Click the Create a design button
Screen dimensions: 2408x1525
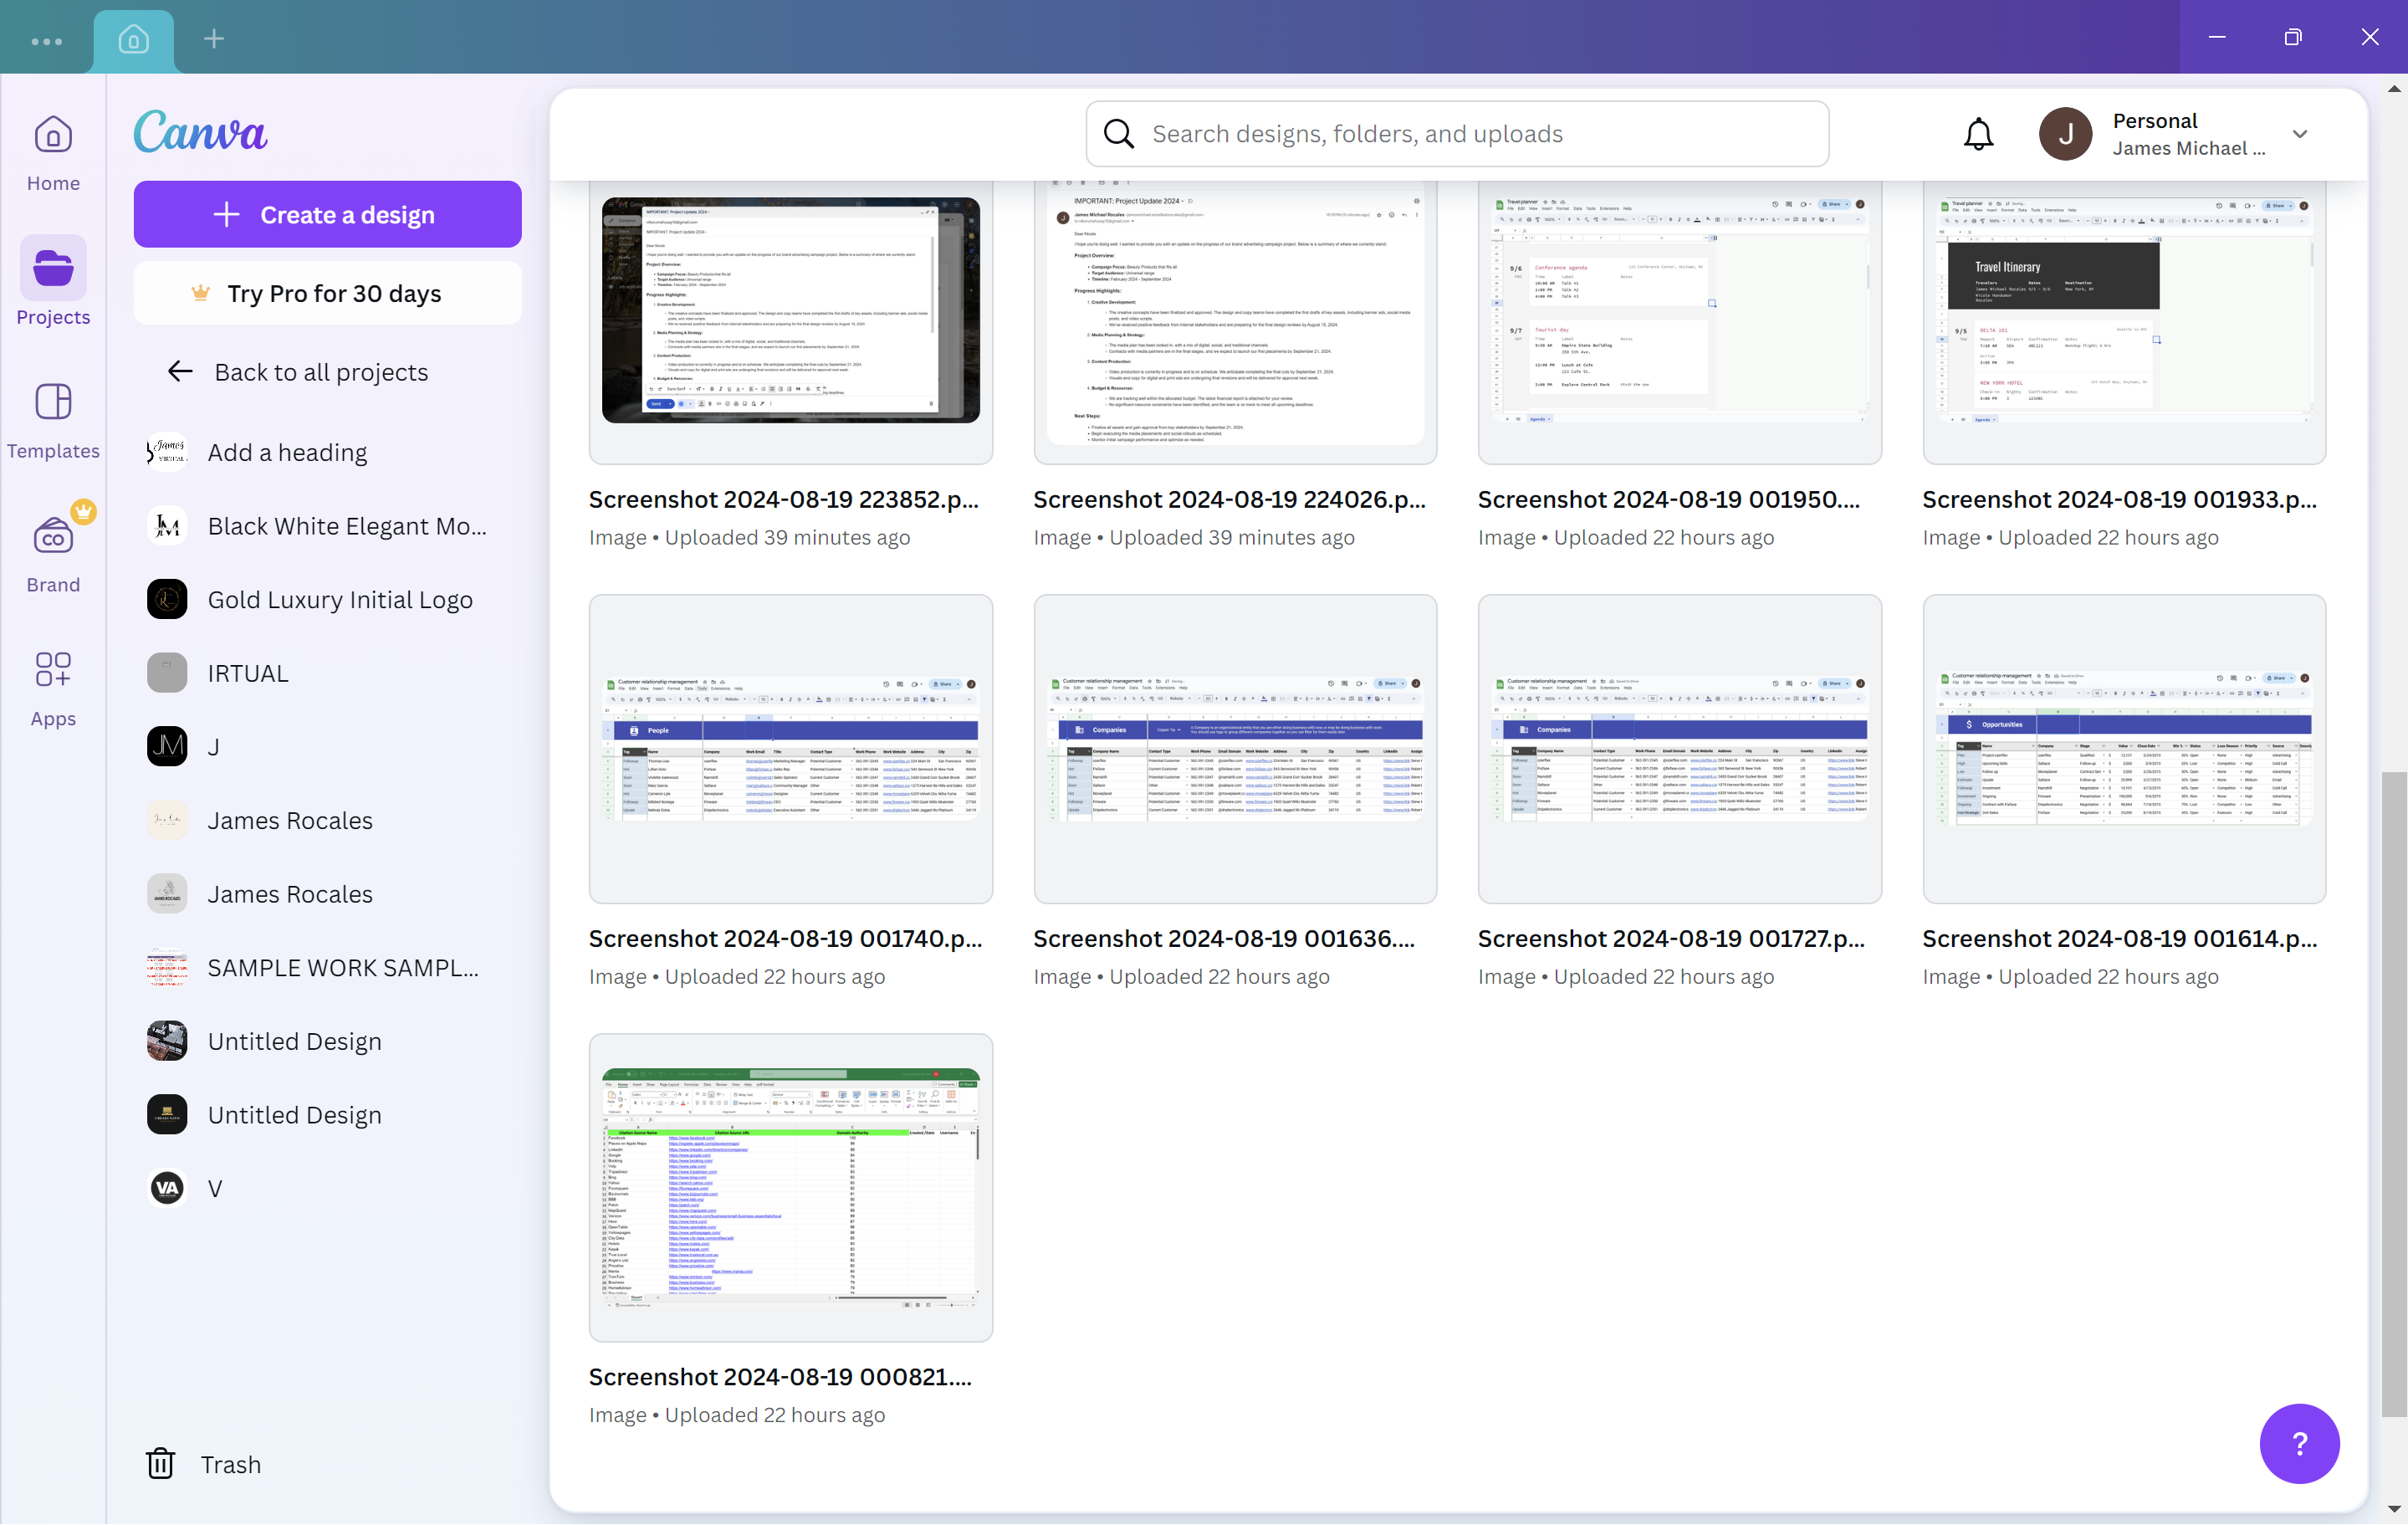pos(327,214)
